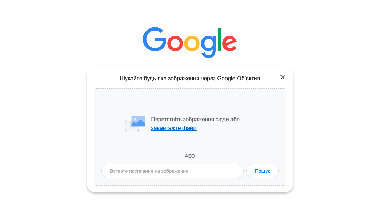Click the yellow letter o in logo
This screenshot has width=380, height=206.
(192, 43)
